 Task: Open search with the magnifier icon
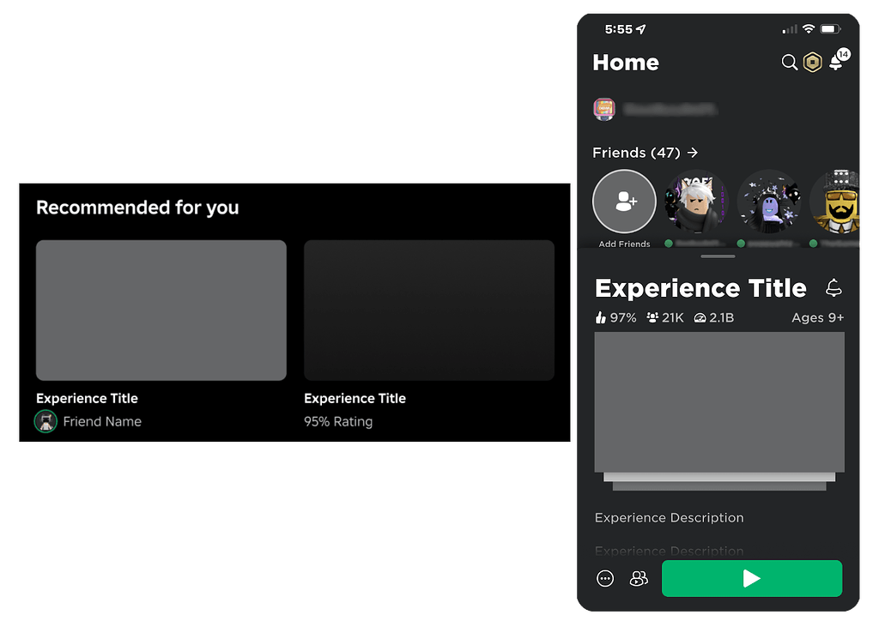tap(790, 62)
